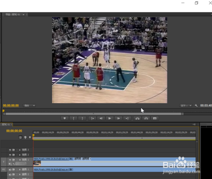Hide 视频 3 track with eye icon
Viewport: 212px width, 179px height.
10,150
